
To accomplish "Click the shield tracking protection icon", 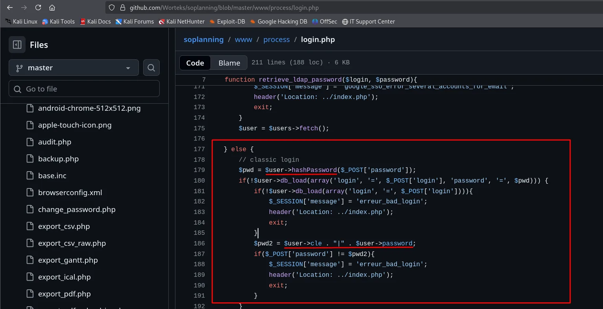I will click(x=112, y=7).
